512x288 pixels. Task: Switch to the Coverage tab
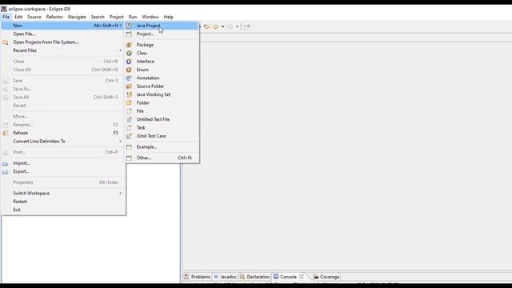point(326,277)
